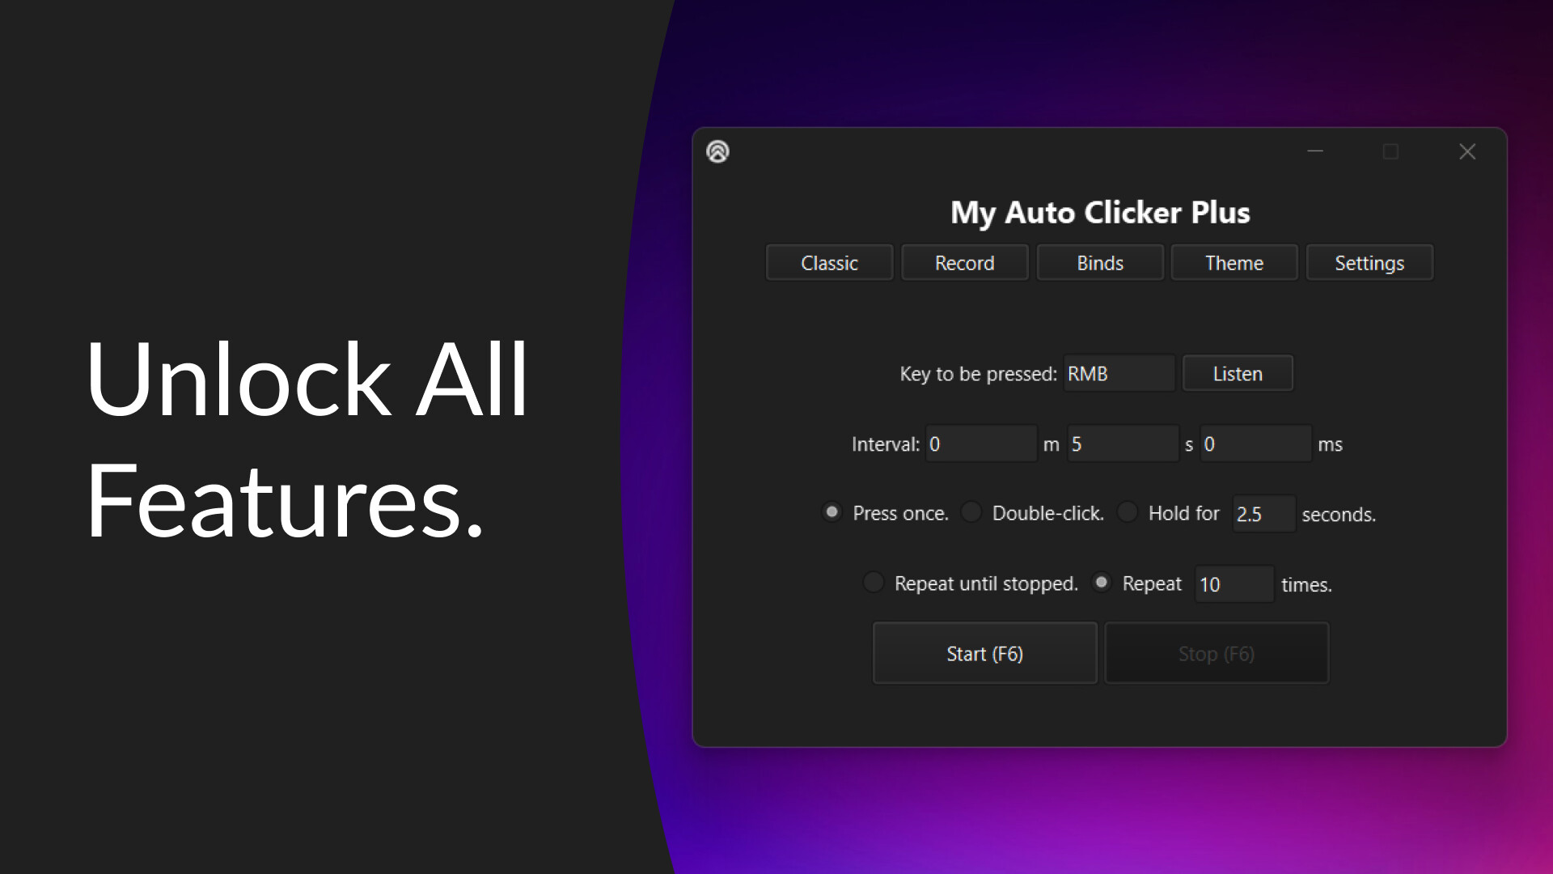Screen dimensions: 1553x874
Task: Enable the Hold for radio option
Action: [1128, 512]
